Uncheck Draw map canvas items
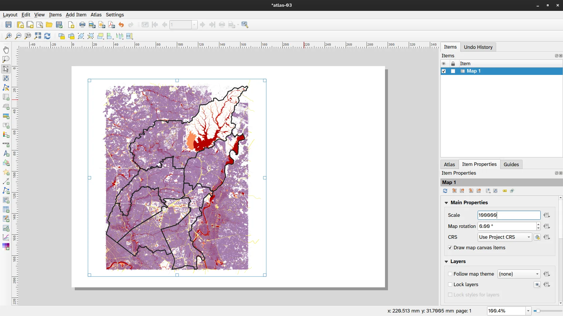The height and width of the screenshot is (316, 563). coord(450,248)
